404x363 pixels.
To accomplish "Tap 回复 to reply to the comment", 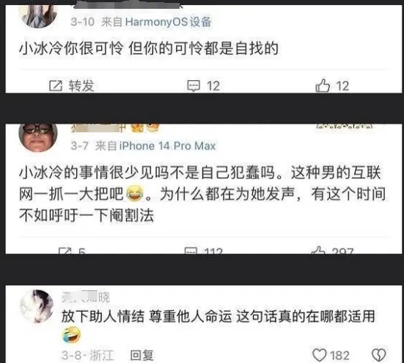I will pos(142,355).
